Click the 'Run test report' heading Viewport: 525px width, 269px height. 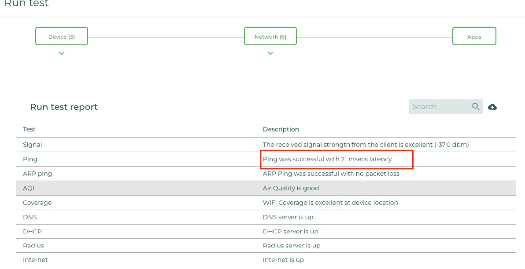[64, 107]
